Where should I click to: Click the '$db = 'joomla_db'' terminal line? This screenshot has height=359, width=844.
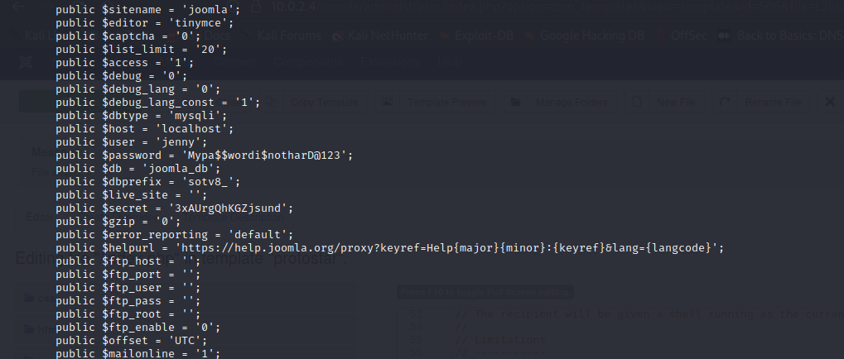click(x=138, y=168)
